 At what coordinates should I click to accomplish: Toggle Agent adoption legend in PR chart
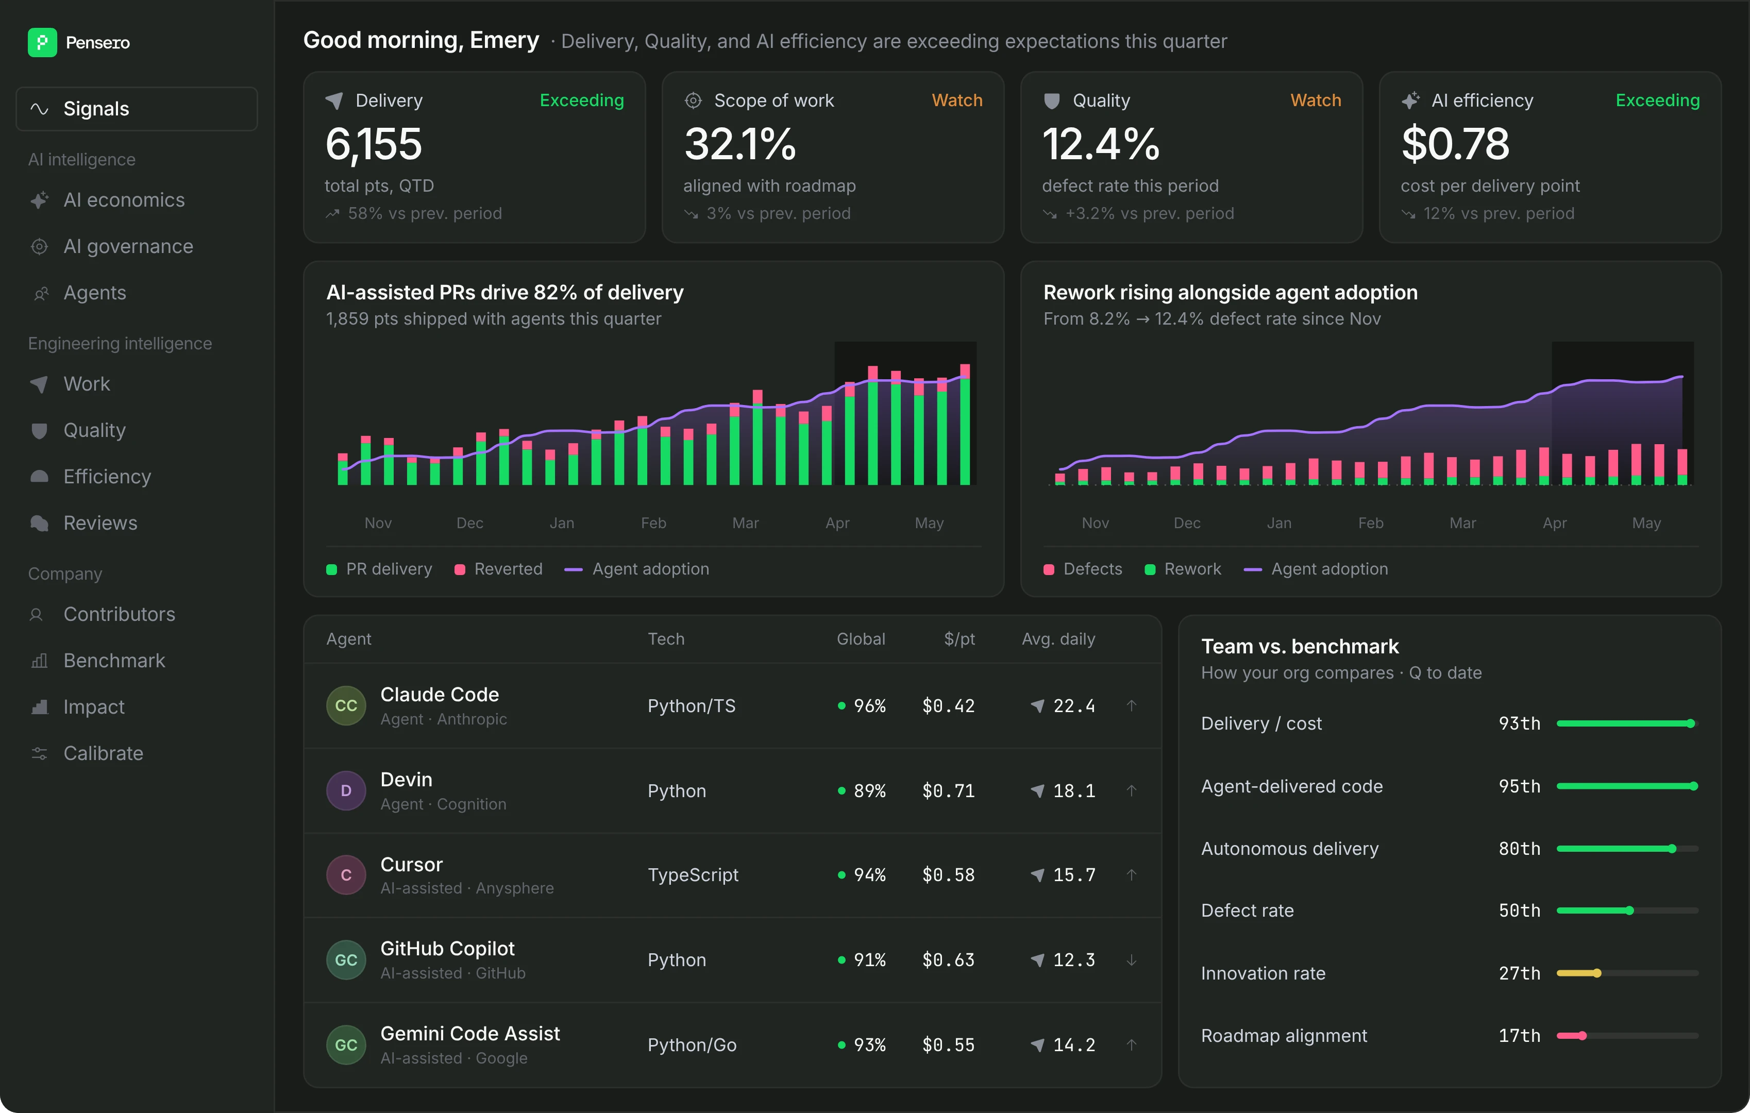point(636,569)
